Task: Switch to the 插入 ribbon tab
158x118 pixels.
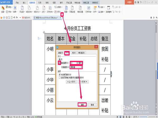Action: point(24,3)
